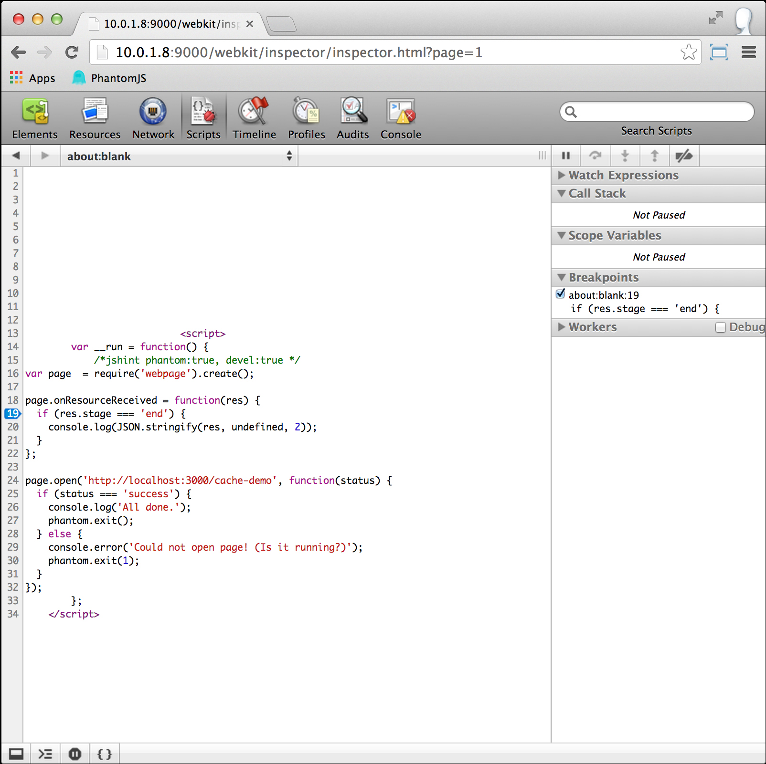The height and width of the screenshot is (764, 766).
Task: Deactivate all breakpoints button
Action: [x=684, y=156]
